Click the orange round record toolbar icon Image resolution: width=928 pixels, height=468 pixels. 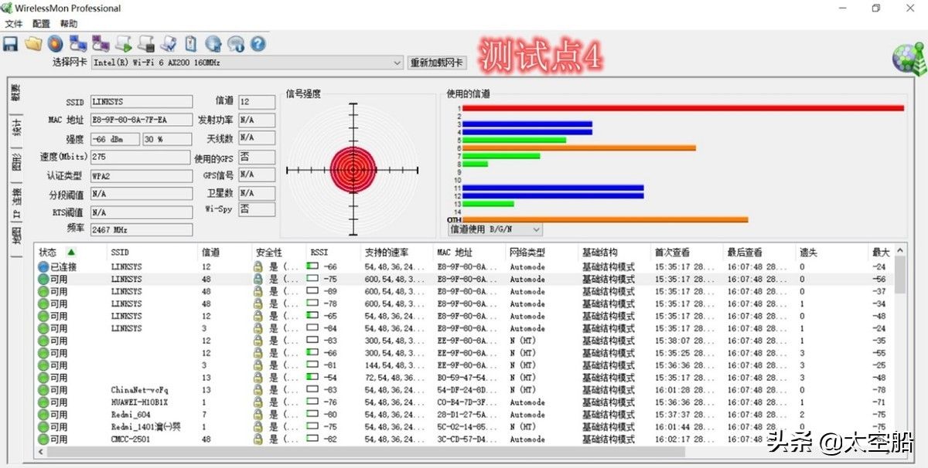point(55,43)
